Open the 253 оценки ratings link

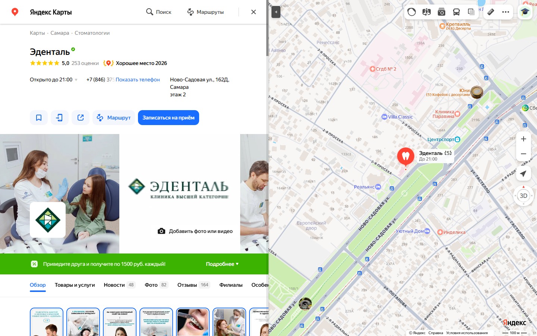[85, 63]
